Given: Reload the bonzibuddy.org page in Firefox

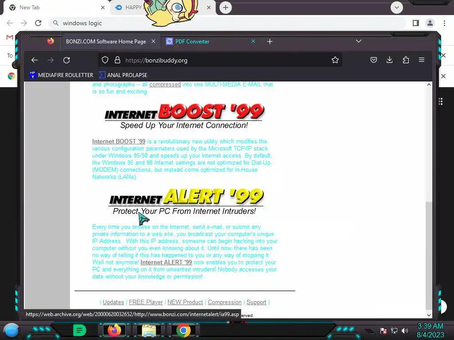Looking at the screenshot, I should [x=67, y=60].
